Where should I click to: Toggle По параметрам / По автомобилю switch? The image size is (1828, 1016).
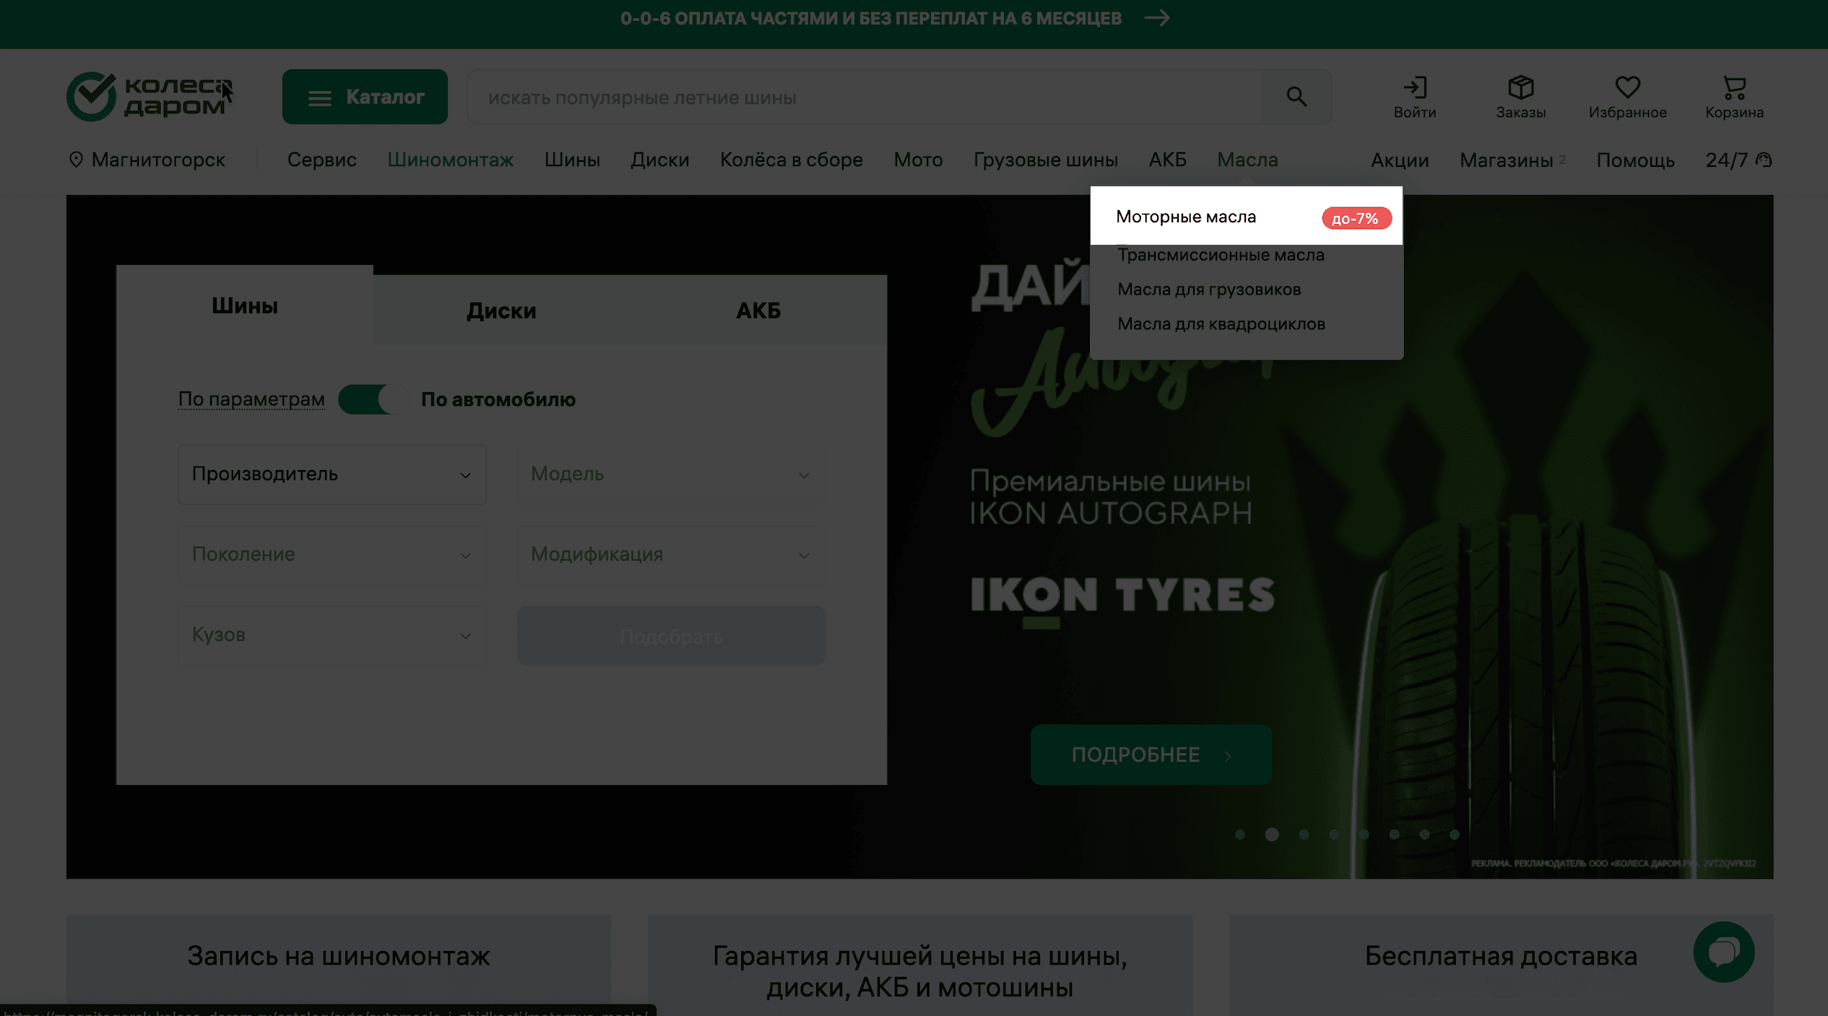pos(373,399)
